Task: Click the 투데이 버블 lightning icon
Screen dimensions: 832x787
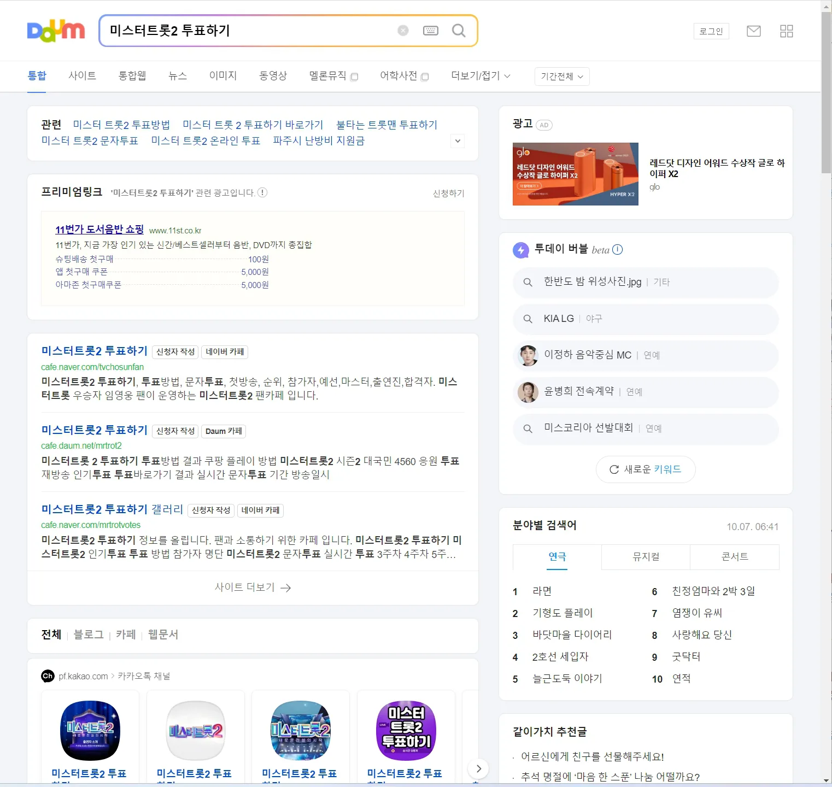Action: pyautogui.click(x=521, y=250)
